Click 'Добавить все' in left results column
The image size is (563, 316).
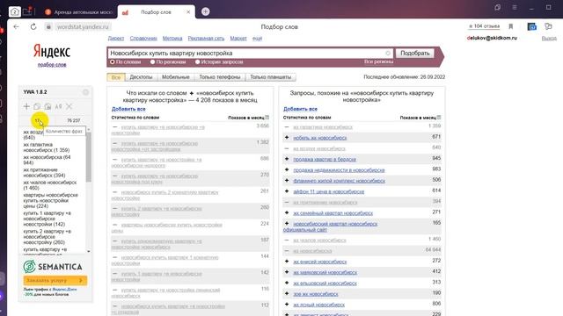128,109
